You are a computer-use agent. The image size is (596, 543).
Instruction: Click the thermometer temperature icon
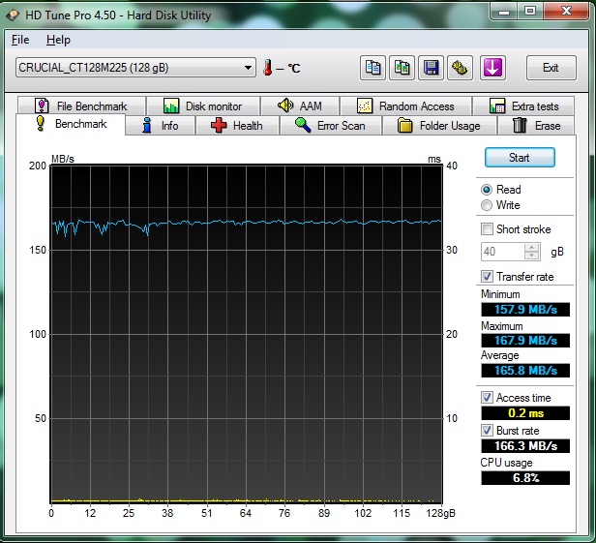click(268, 68)
